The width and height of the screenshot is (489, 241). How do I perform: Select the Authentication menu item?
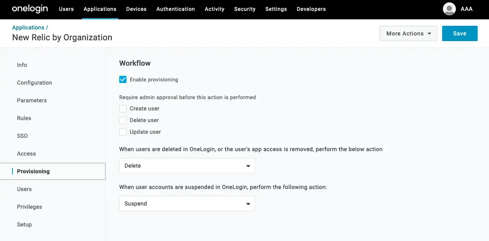[175, 9]
